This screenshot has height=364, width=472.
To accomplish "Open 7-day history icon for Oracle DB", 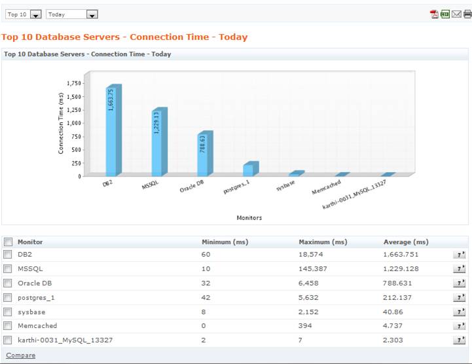I will coord(460,283).
